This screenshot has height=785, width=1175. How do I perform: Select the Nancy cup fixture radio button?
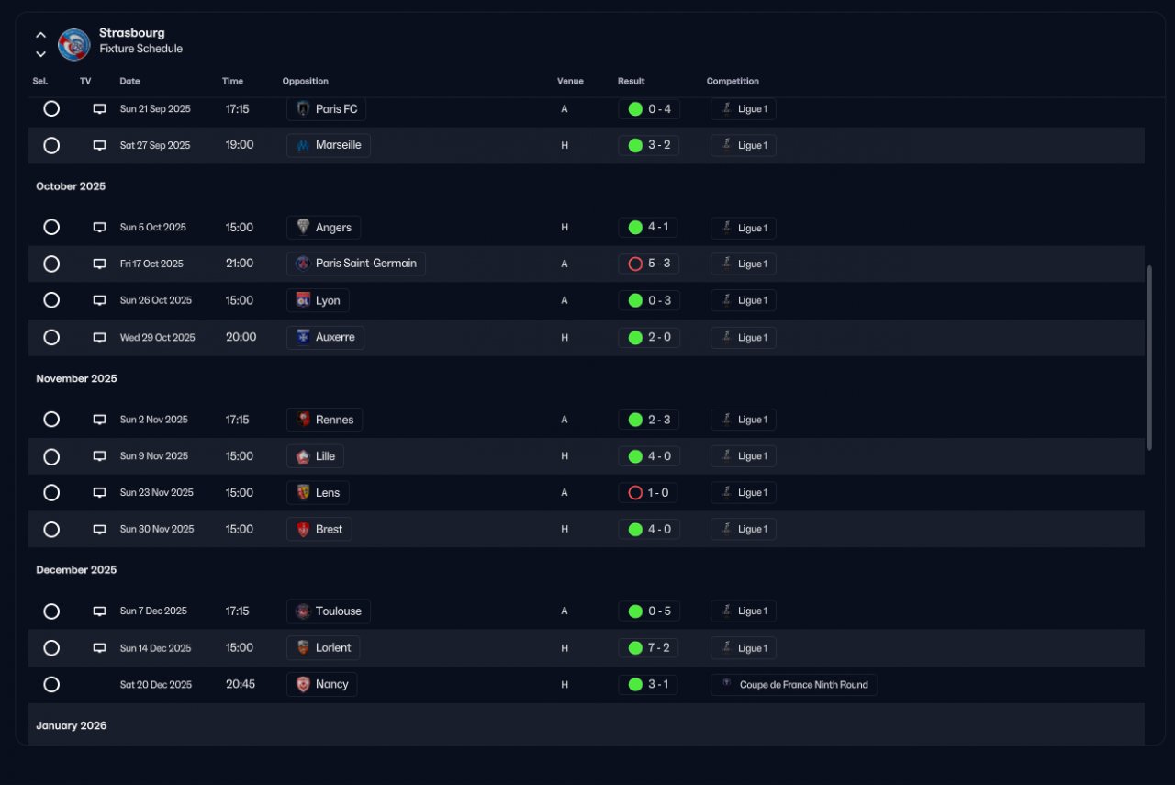click(x=51, y=684)
